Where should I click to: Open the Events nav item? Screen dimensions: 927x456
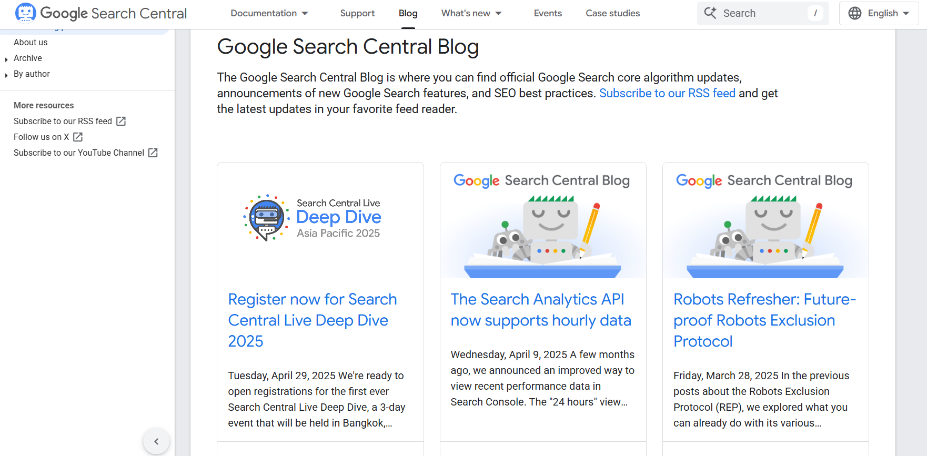548,13
